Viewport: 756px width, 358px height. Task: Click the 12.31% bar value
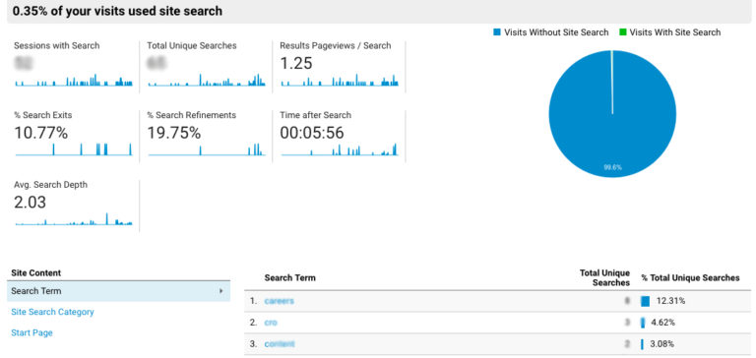(670, 301)
